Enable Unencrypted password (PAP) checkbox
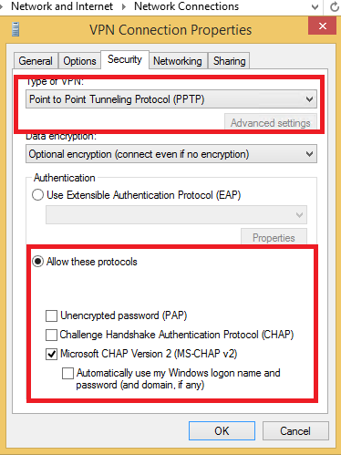 51,315
